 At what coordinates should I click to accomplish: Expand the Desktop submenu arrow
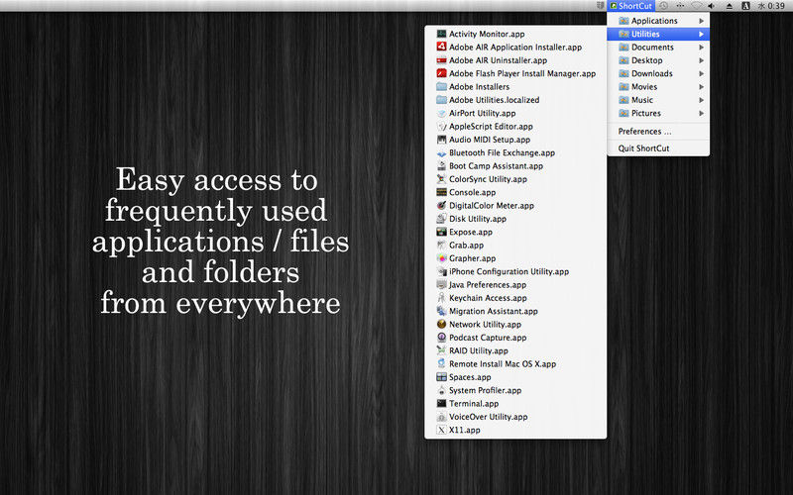point(702,60)
